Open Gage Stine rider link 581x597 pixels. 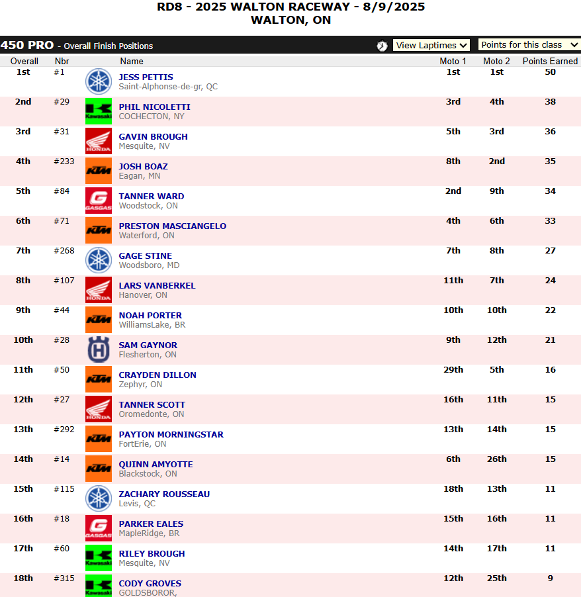tap(146, 256)
